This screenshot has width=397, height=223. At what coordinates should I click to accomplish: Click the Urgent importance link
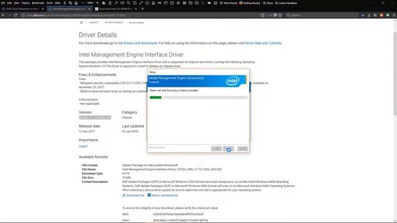coord(83,146)
